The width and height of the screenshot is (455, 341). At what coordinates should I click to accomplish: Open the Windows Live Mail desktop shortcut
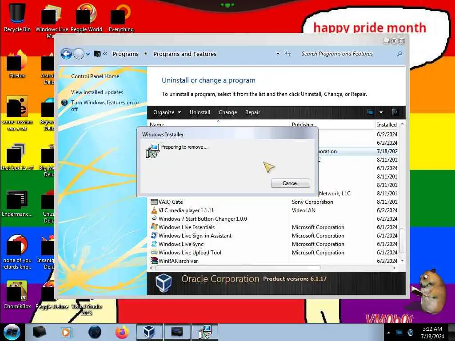tap(52, 20)
